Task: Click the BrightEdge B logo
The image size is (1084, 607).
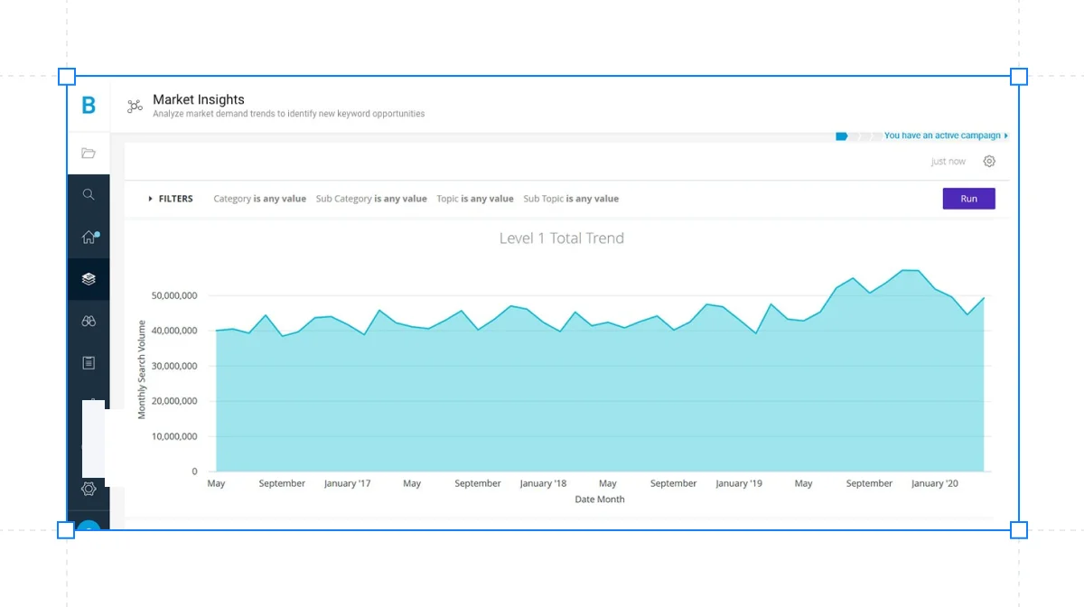Action: pyautogui.click(x=89, y=106)
